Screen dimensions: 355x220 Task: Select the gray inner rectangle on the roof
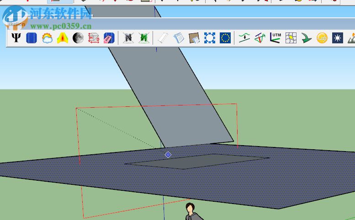pyautogui.click(x=196, y=162)
